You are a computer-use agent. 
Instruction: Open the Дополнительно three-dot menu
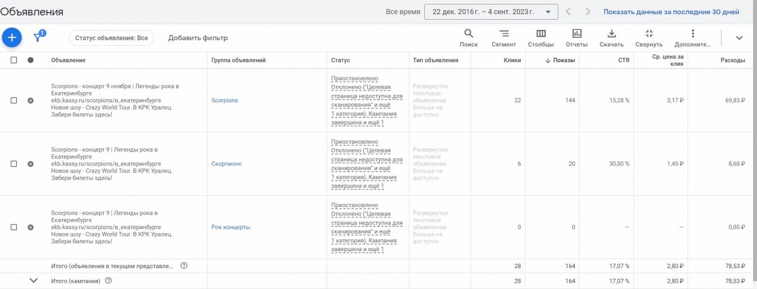(693, 37)
